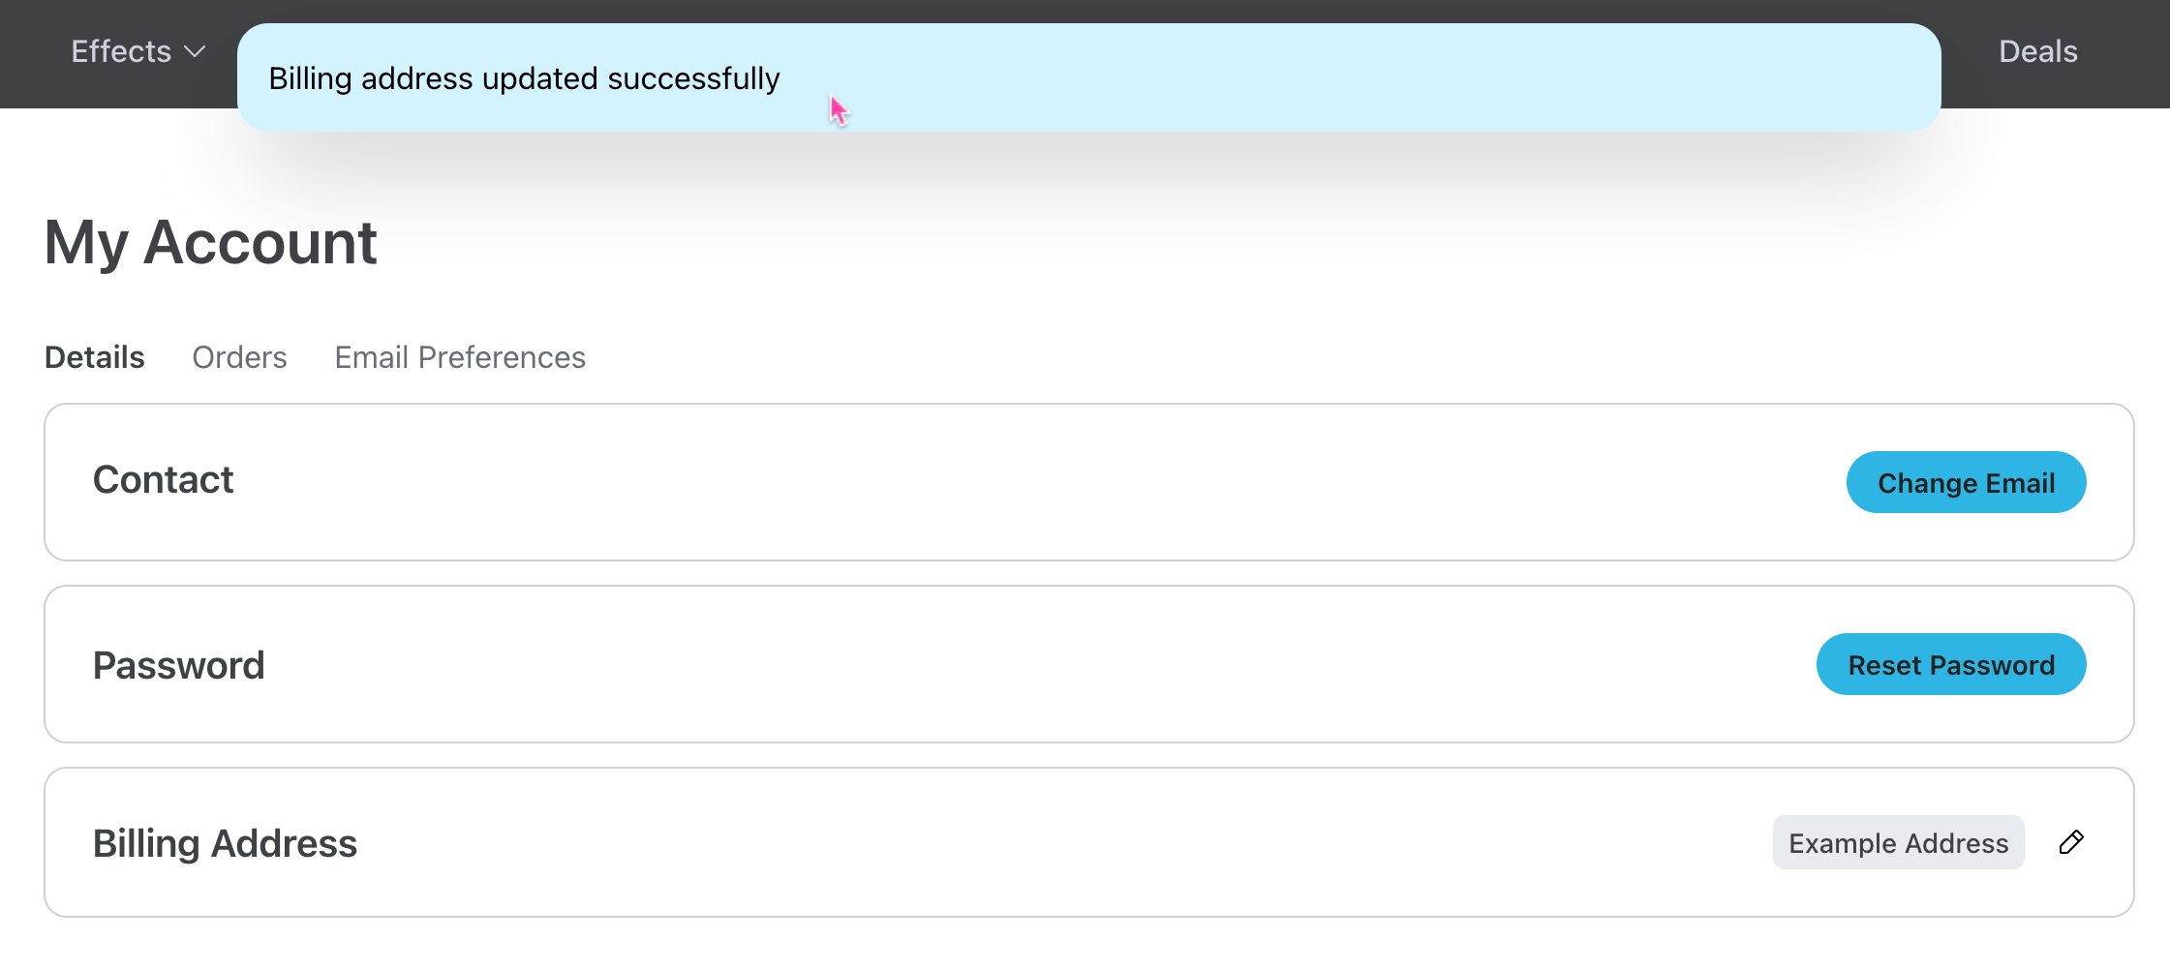The height and width of the screenshot is (970, 2170).
Task: Click empty space in Contact card
Action: (x=968, y=482)
